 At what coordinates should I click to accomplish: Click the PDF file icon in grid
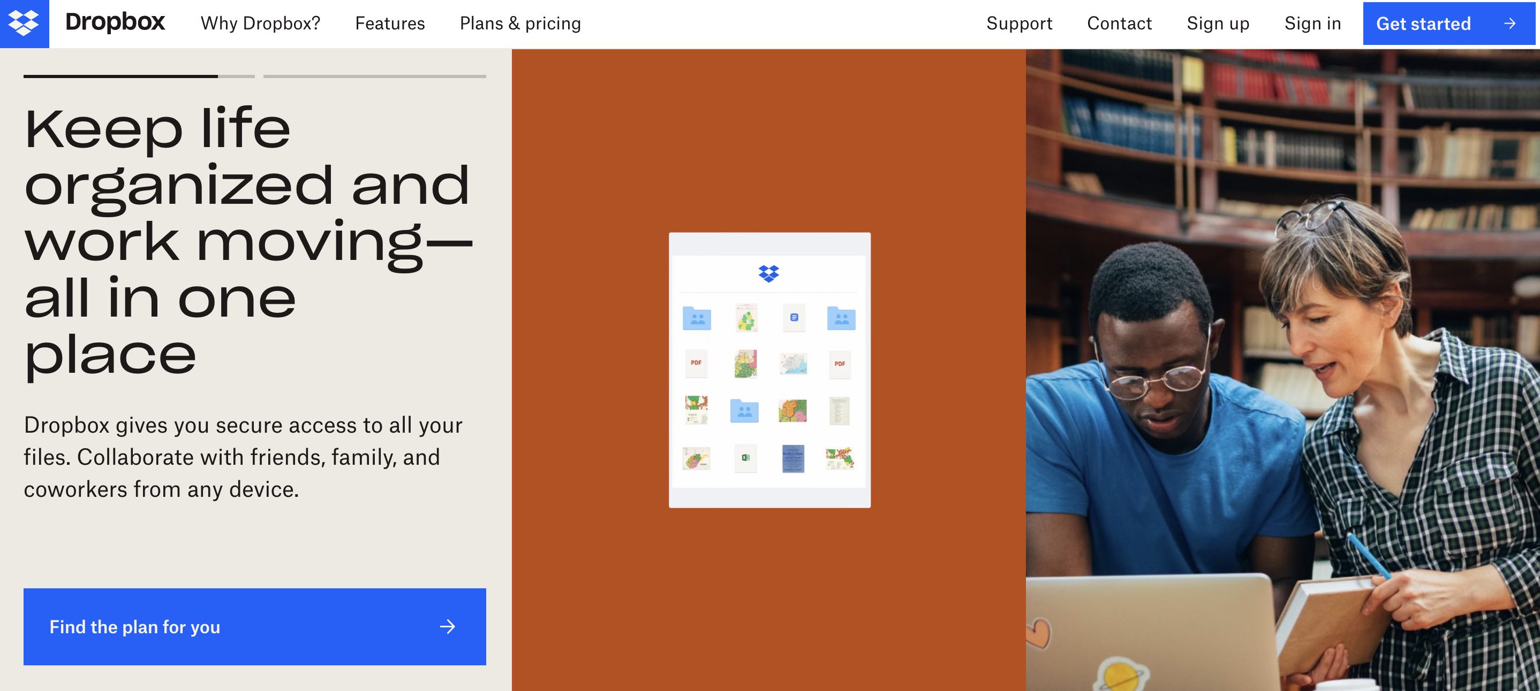point(696,364)
